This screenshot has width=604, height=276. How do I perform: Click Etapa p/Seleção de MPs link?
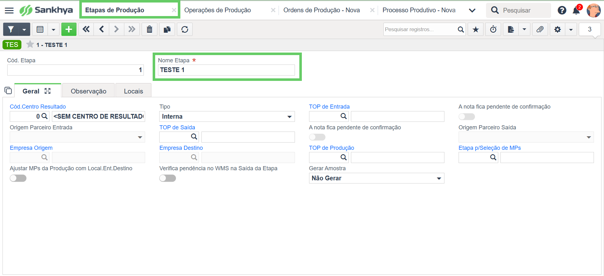click(489, 148)
